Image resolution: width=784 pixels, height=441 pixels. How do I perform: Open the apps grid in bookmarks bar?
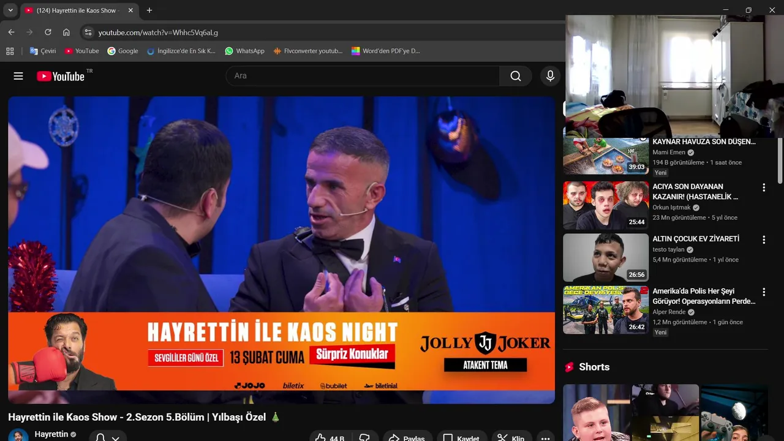(x=10, y=51)
